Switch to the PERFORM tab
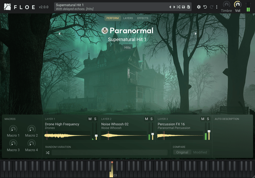The height and width of the screenshot is (178, 255). click(x=113, y=18)
